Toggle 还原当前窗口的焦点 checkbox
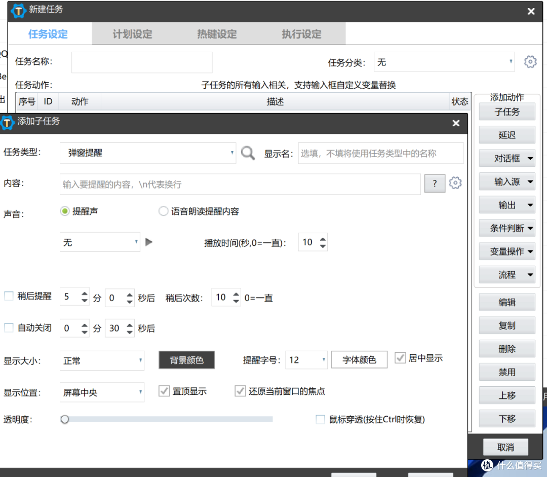Viewport: 547px width, 477px height. point(240,391)
